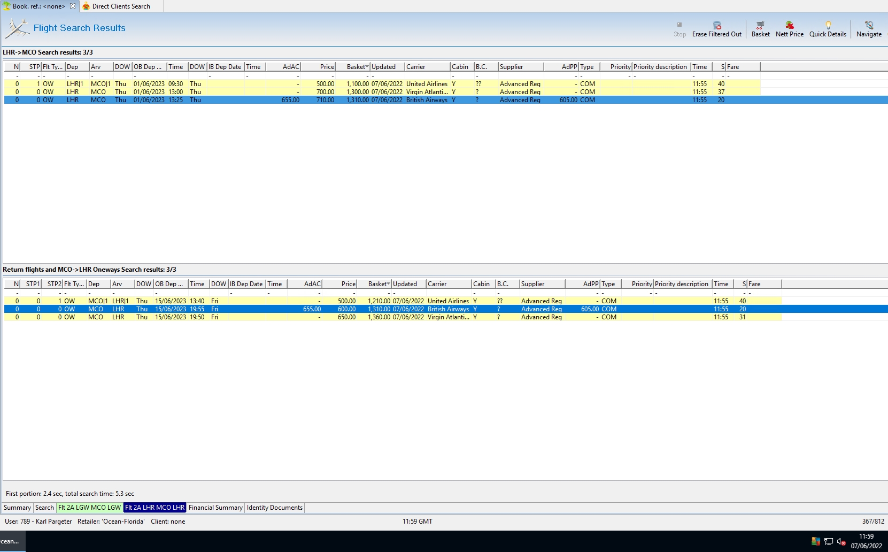
Task: Open the muted volume icon in system tray
Action: [841, 541]
